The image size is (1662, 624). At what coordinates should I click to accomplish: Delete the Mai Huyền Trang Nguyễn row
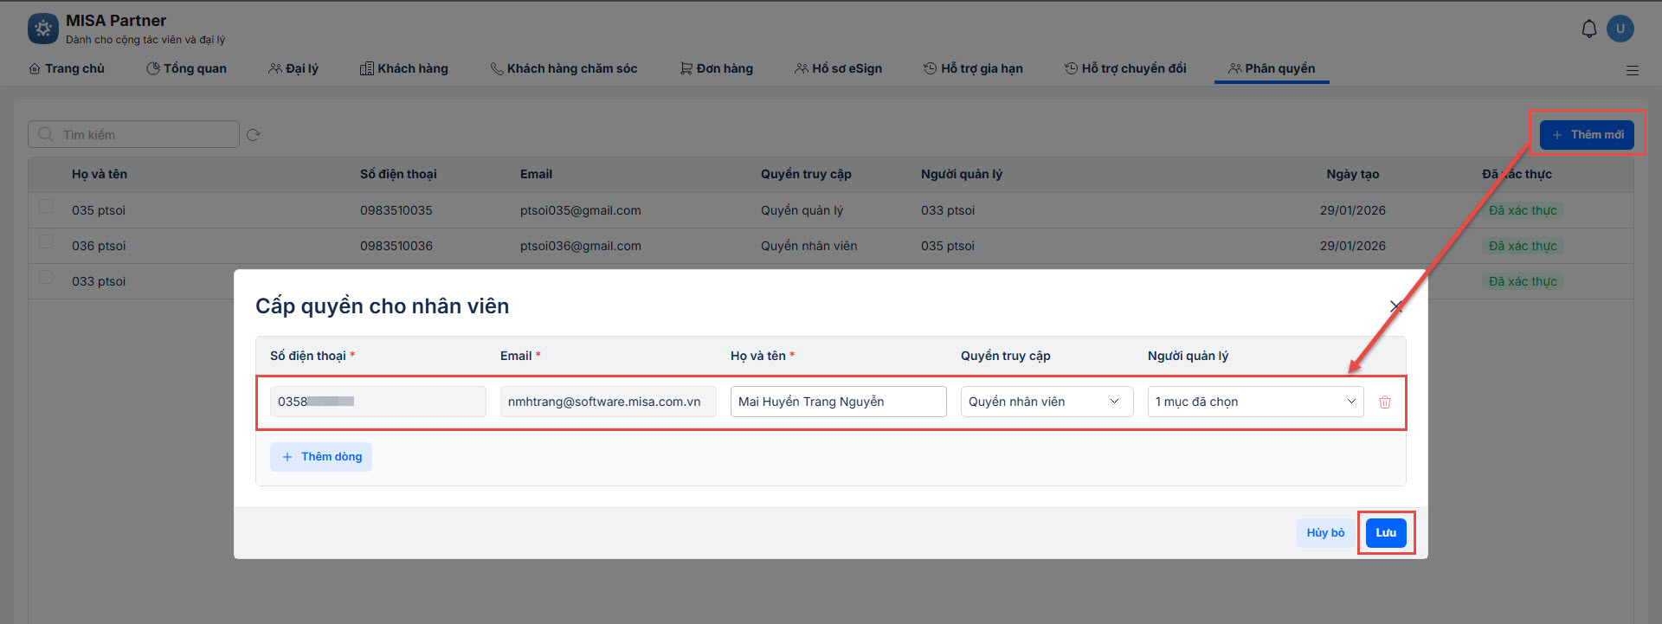[x=1385, y=402]
